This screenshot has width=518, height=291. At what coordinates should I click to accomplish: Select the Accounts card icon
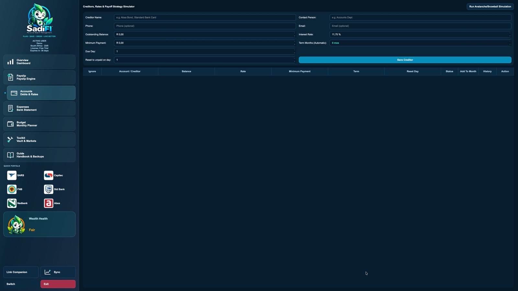[14, 93]
